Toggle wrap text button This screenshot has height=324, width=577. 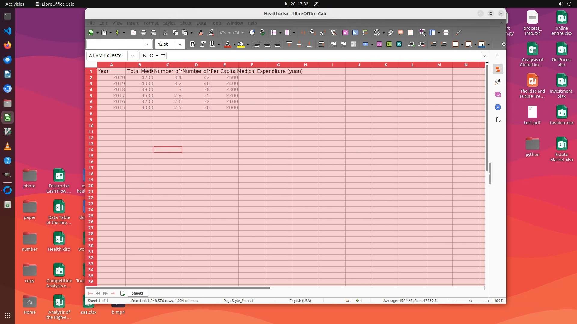[321, 44]
